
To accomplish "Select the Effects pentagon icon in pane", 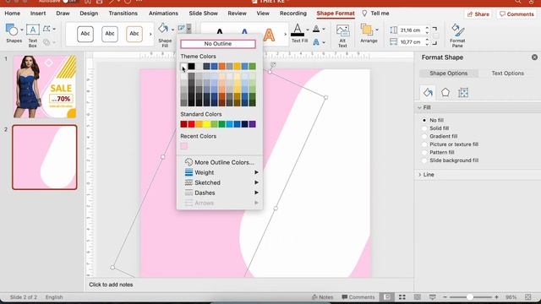I will pyautogui.click(x=445, y=92).
